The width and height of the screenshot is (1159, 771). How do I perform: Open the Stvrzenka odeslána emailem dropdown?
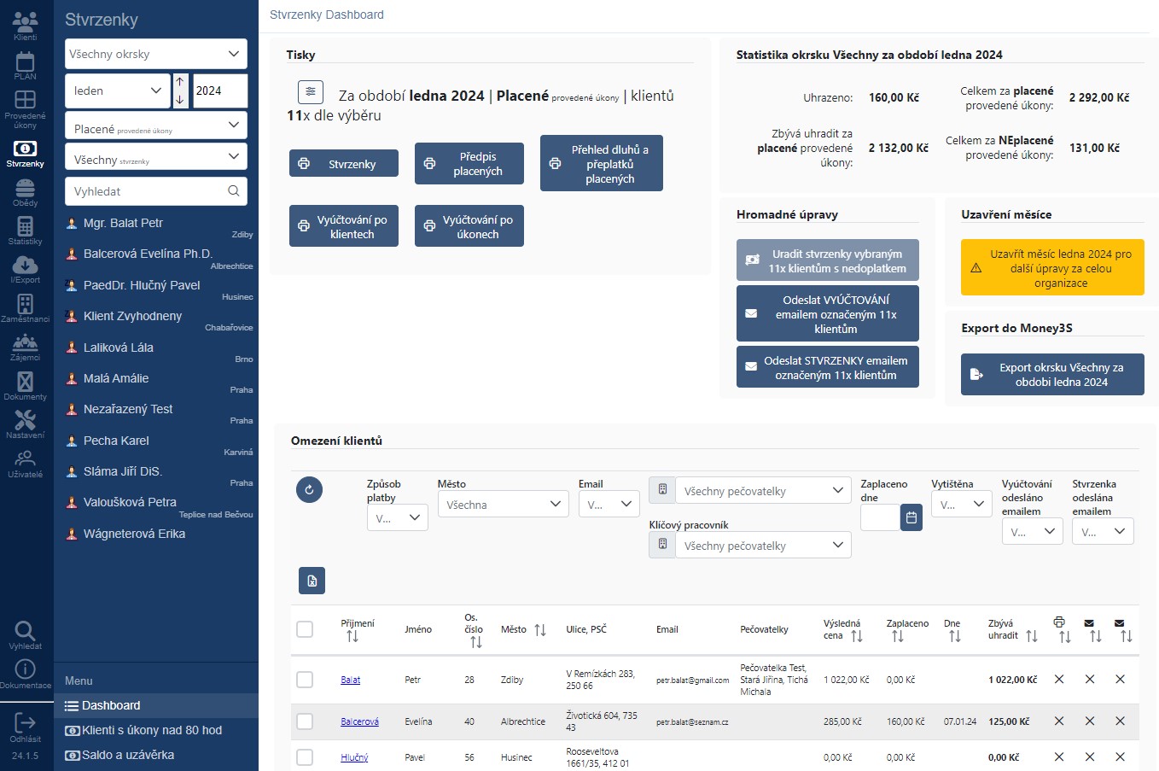1103,531
